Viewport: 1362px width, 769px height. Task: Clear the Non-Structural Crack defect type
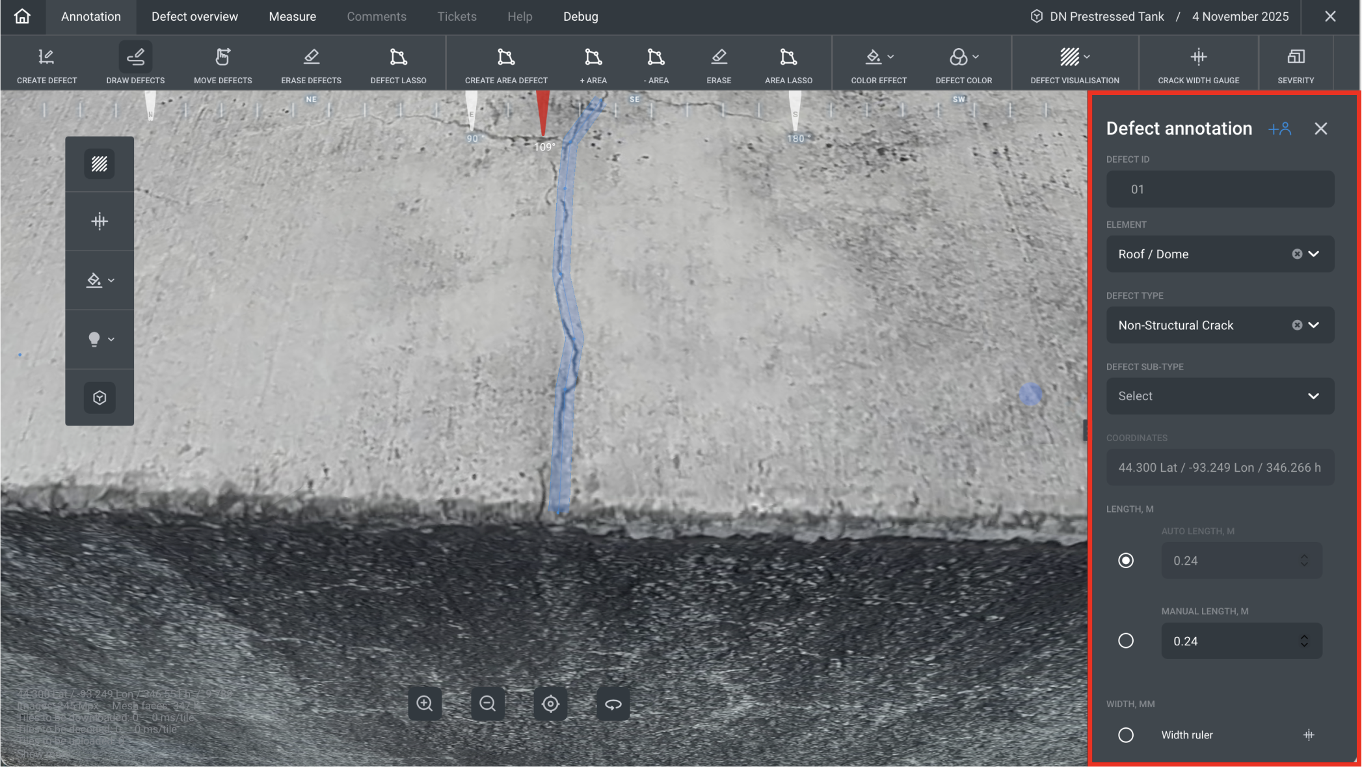1296,325
